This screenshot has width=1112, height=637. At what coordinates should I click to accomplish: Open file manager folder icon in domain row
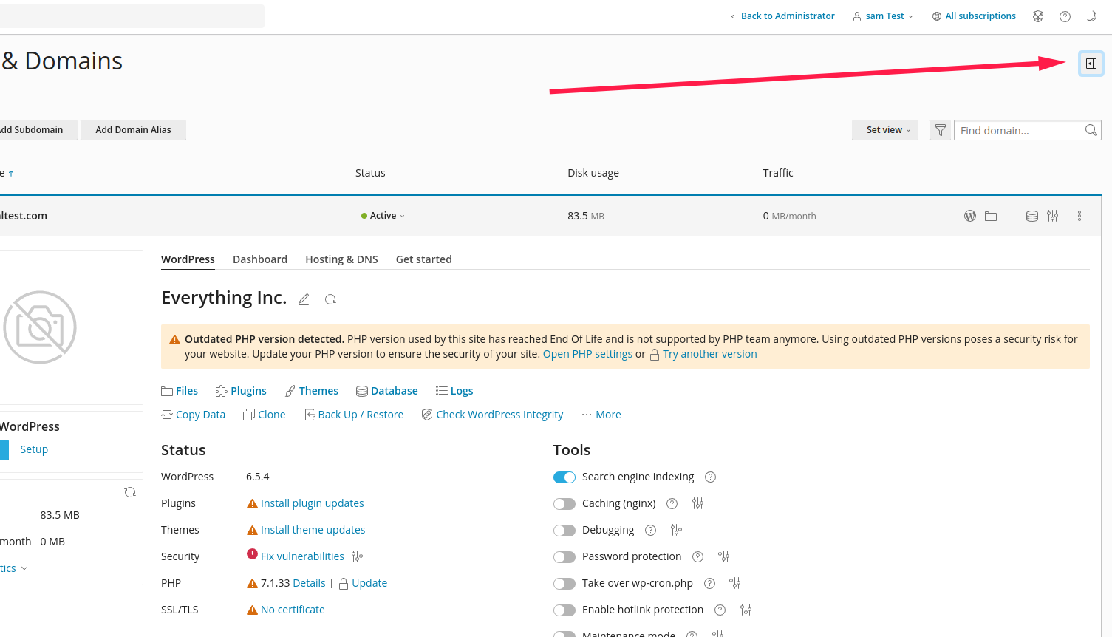click(x=991, y=216)
